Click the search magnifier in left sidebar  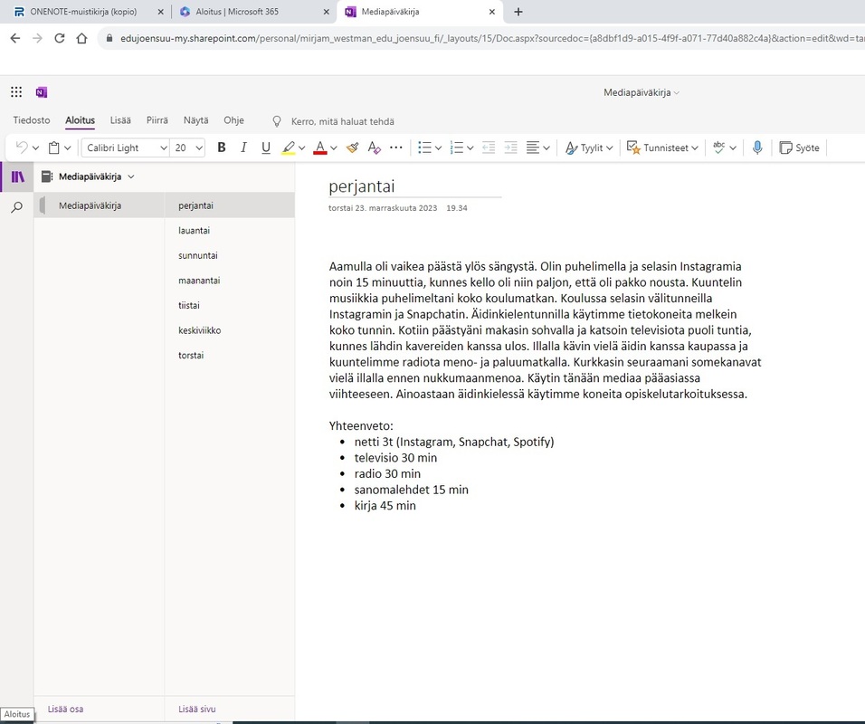click(x=16, y=207)
